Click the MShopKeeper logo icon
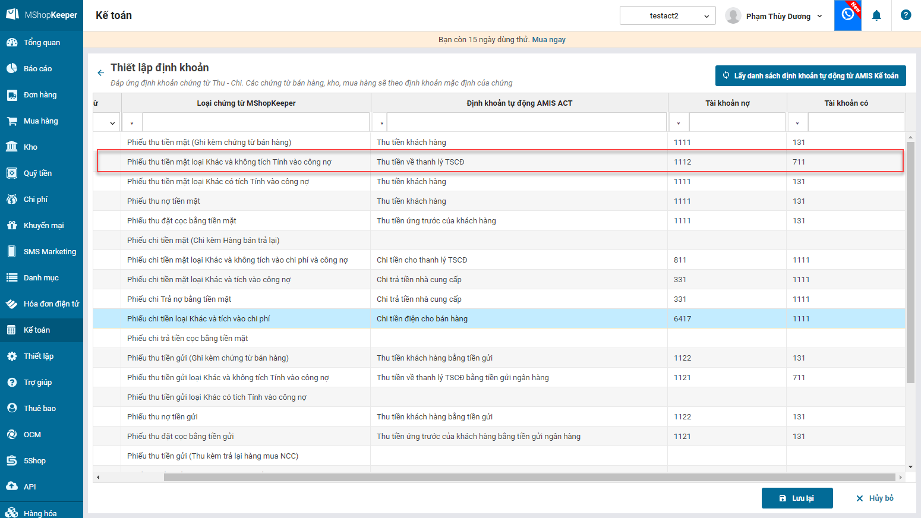The image size is (921, 518). pyautogui.click(x=12, y=14)
